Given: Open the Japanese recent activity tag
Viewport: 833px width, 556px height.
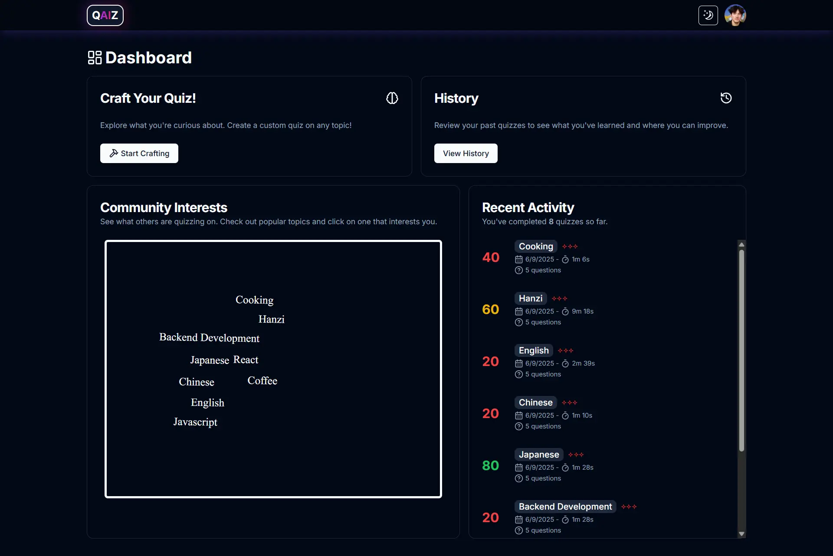Looking at the screenshot, I should pos(538,455).
